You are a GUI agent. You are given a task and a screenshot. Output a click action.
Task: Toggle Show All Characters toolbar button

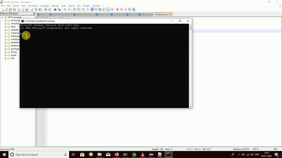(x=88, y=10)
